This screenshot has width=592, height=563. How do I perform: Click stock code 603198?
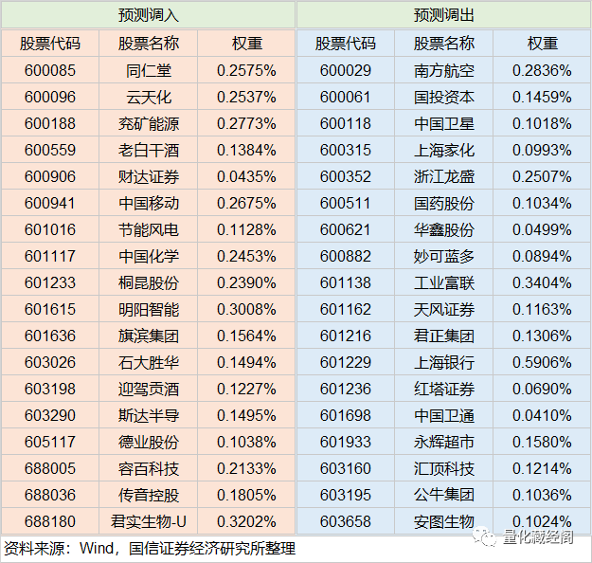coord(50,389)
